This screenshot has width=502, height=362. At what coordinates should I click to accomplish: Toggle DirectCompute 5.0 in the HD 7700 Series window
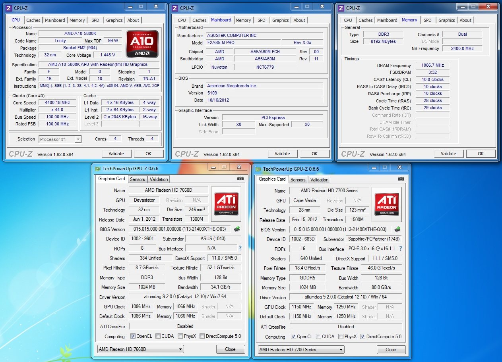tap(362, 337)
